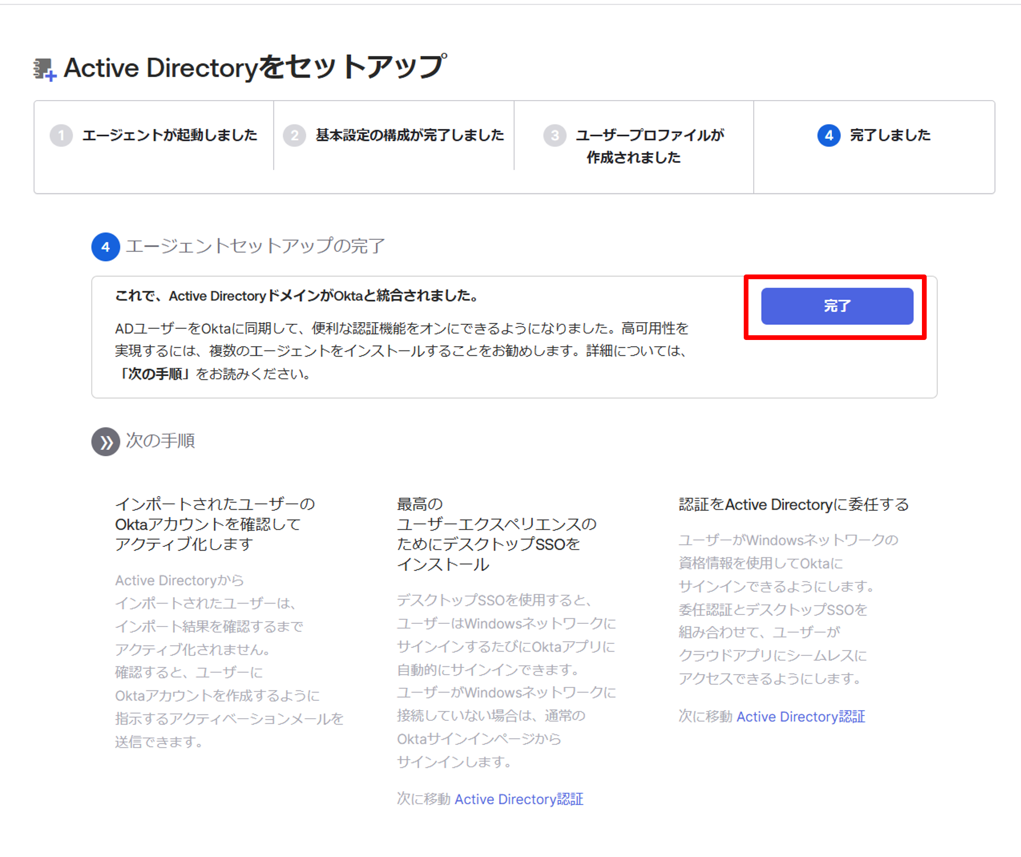The width and height of the screenshot is (1021, 857).
Task: Click the paragraph starting デスクトップSSOを使用すると
Action: click(506, 680)
